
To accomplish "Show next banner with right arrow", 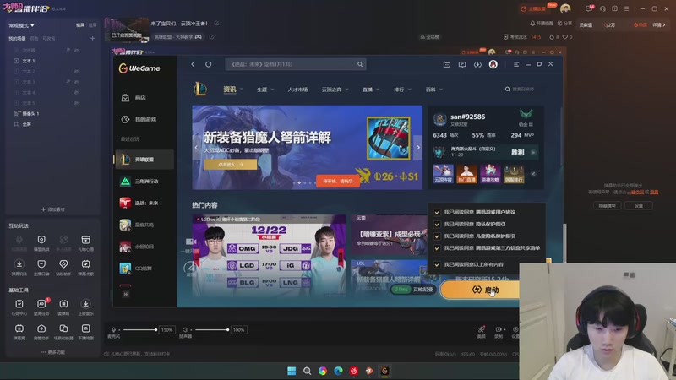I will coord(417,147).
